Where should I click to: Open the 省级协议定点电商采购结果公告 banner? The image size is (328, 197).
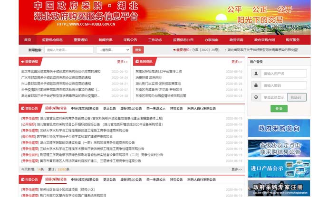[x=279, y=149]
